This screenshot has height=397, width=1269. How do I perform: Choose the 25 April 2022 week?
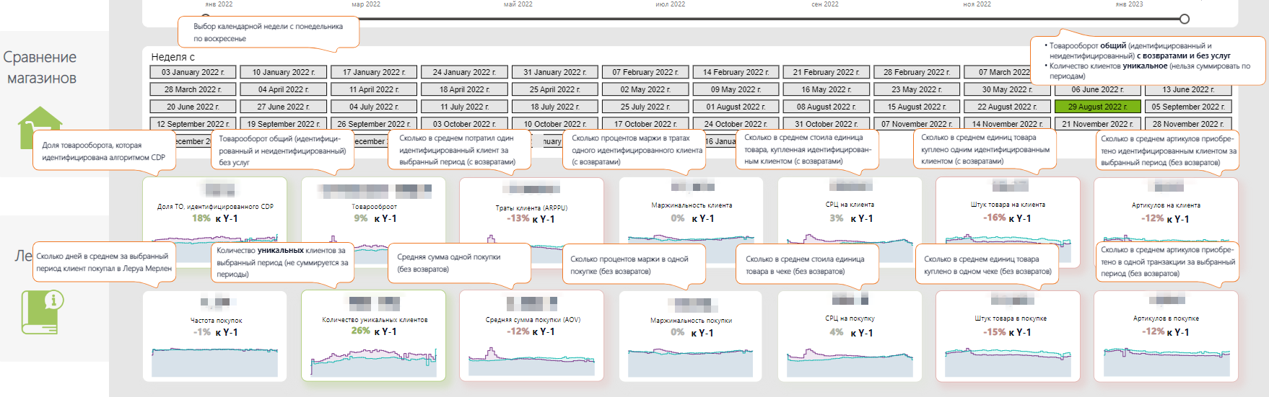click(555, 89)
